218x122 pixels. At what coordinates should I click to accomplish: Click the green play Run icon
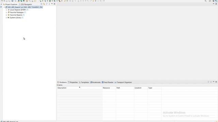click(41, 1)
